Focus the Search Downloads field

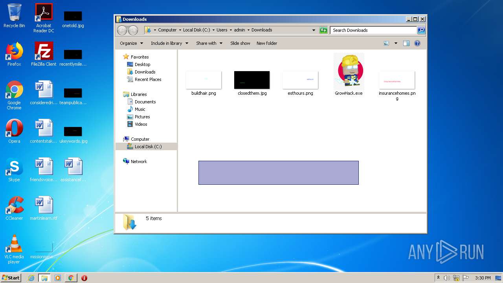click(373, 30)
